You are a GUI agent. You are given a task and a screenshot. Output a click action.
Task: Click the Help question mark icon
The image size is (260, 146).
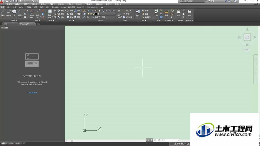(x=235, y=1)
